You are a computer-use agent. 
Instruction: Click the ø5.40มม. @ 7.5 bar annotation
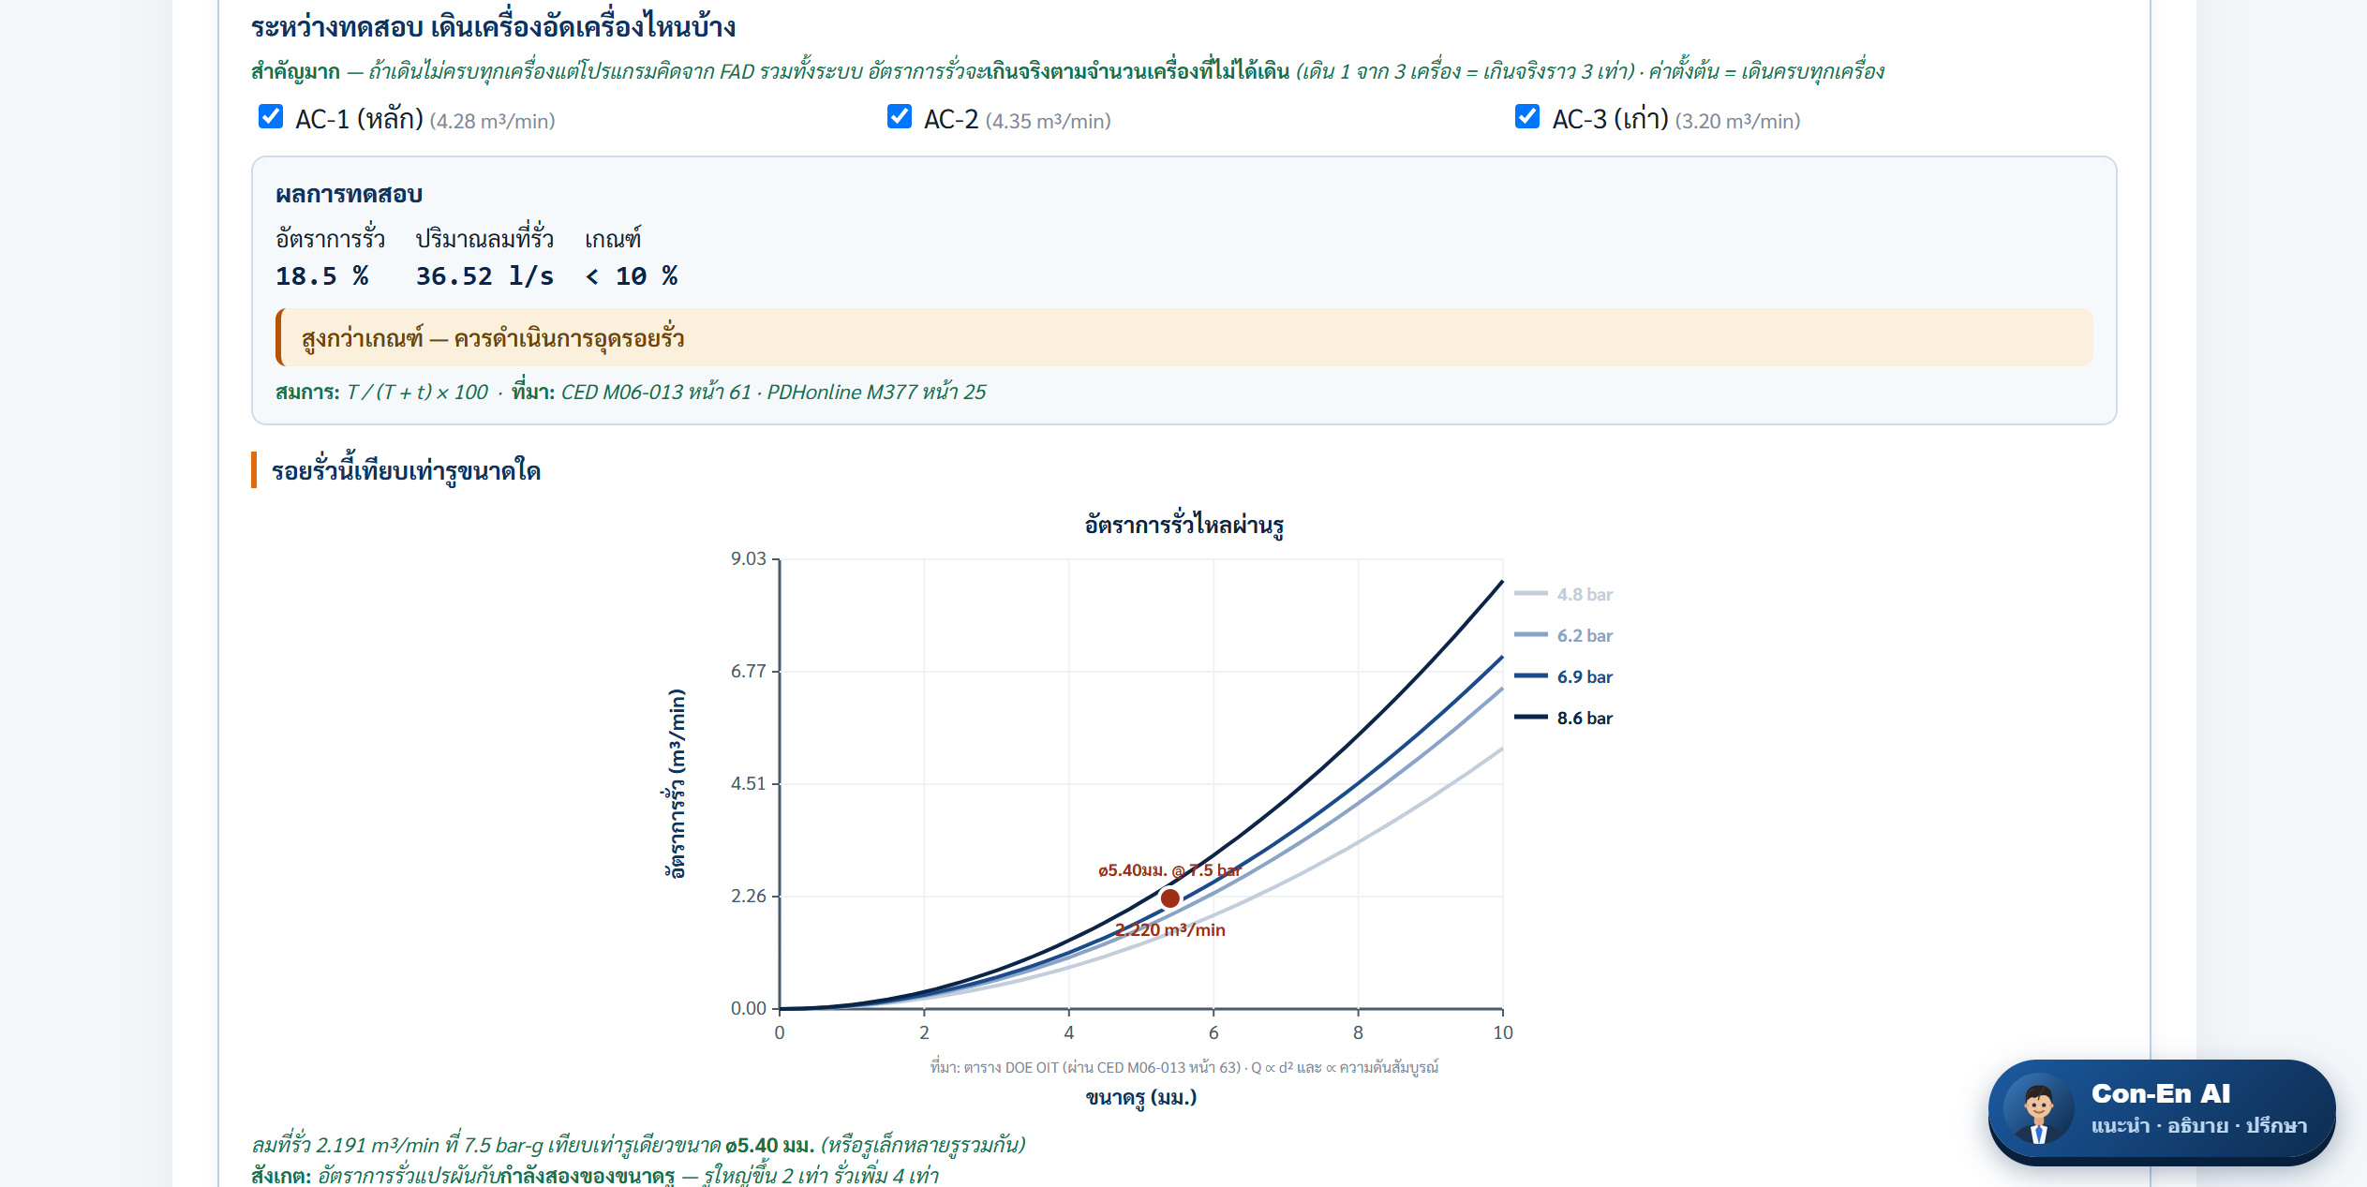pos(1169,870)
